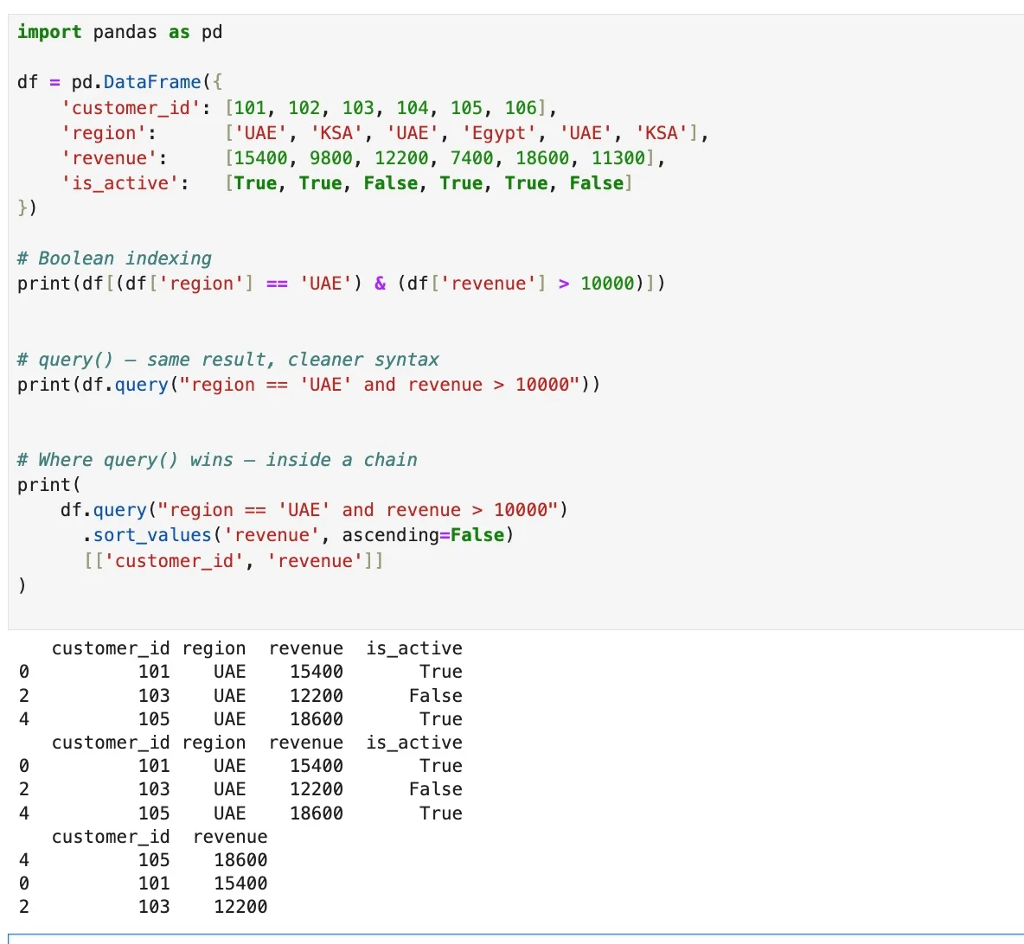Click the value 104 in customer_id list

point(412,108)
